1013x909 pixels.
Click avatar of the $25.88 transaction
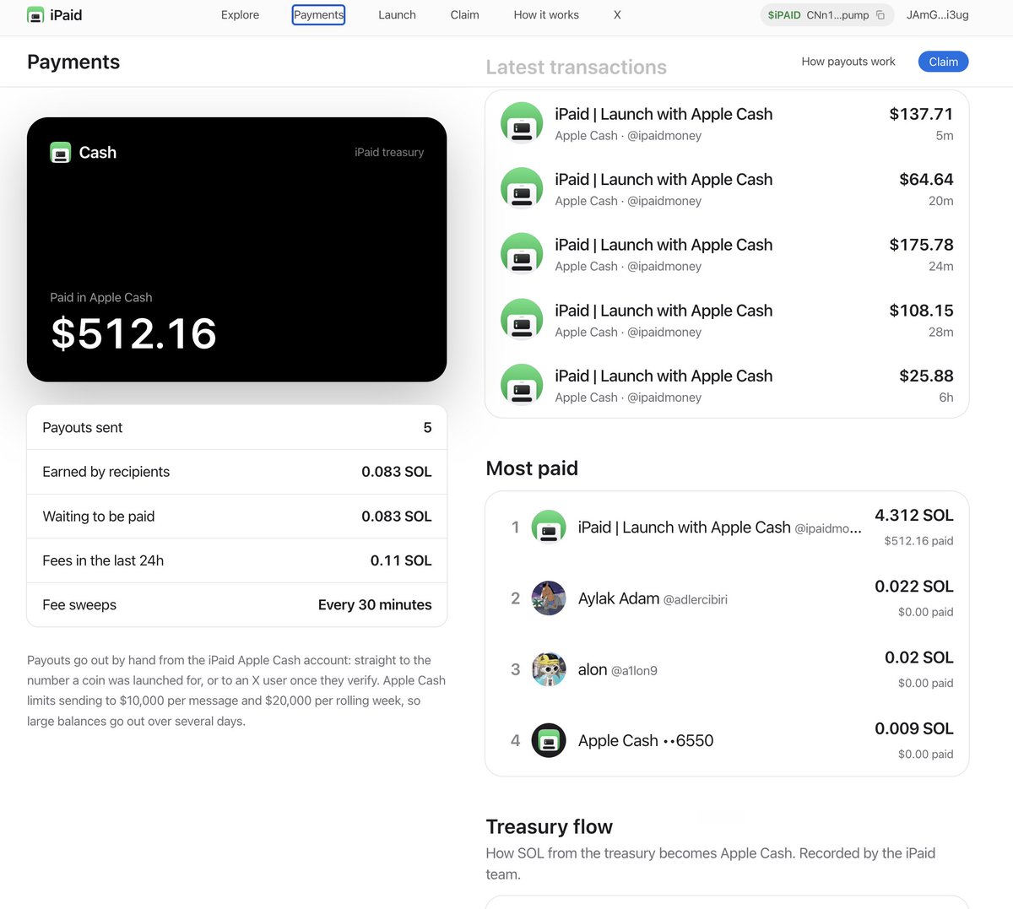(522, 385)
